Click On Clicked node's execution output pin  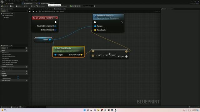[x=56, y=22]
